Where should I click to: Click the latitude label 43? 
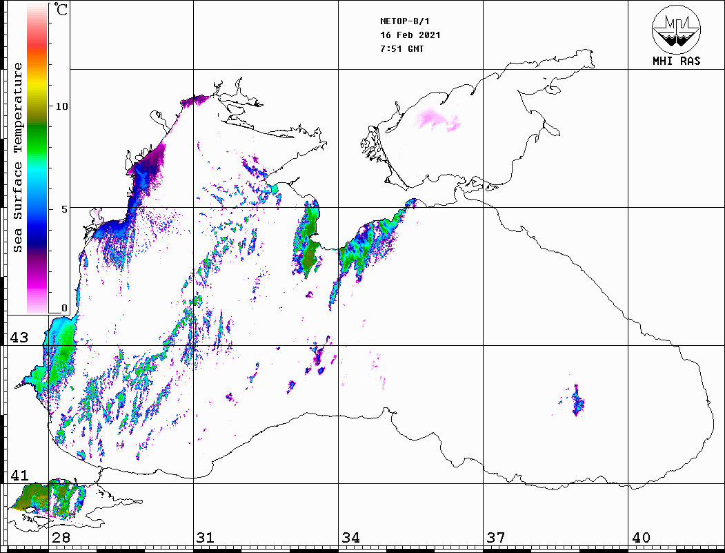pyautogui.click(x=19, y=338)
